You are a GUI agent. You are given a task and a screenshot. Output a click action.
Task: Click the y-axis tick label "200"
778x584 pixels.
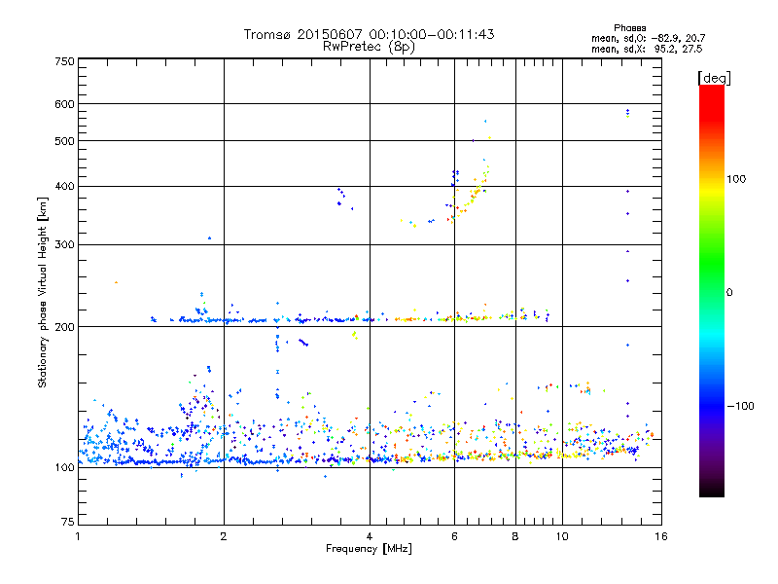click(64, 327)
